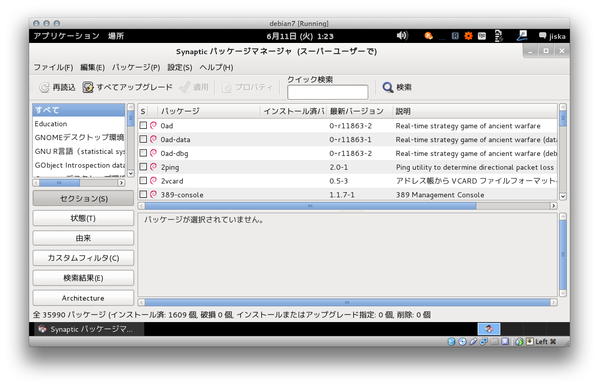The width and height of the screenshot is (599, 387).
Task: Click VirtualBox network adapters status icon
Action: (483, 342)
